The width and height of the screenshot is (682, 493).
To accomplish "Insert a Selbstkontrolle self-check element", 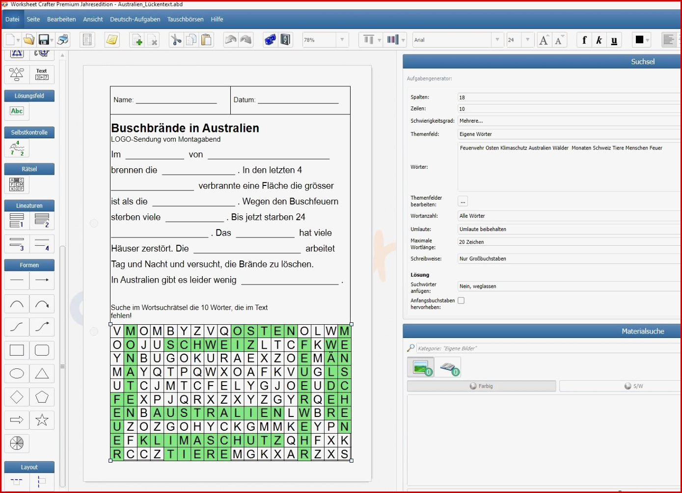I will (17, 148).
